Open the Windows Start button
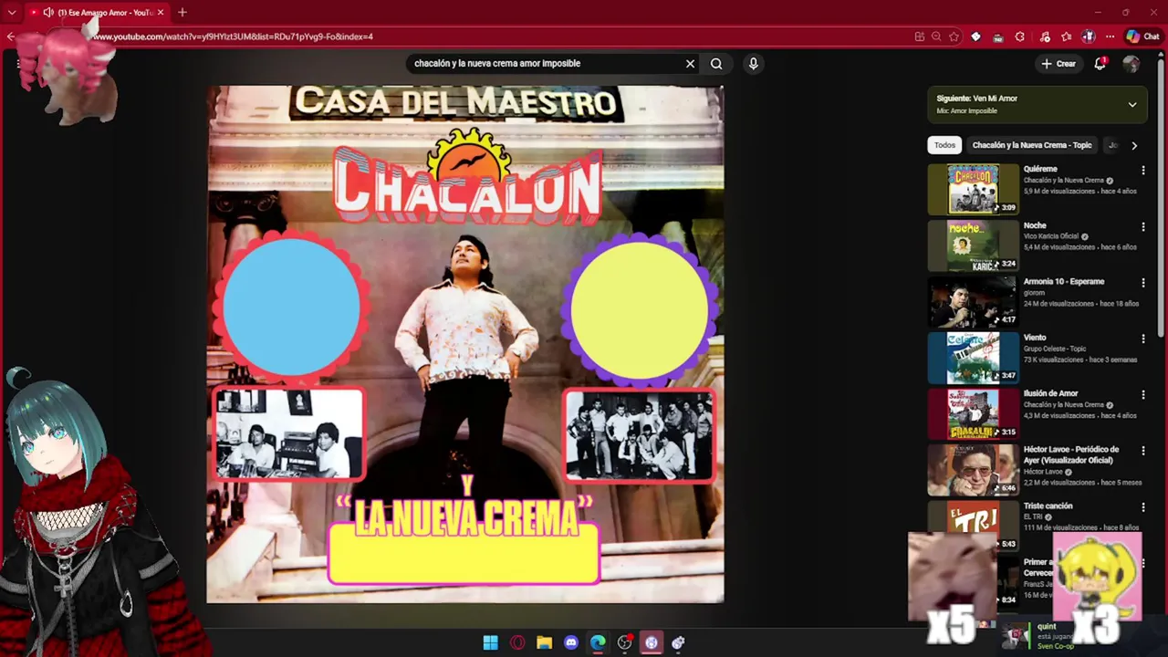Image resolution: width=1168 pixels, height=657 pixels. pyautogui.click(x=491, y=642)
